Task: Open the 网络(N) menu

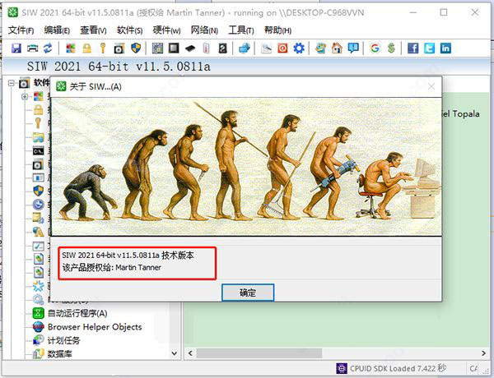Action: [204, 30]
